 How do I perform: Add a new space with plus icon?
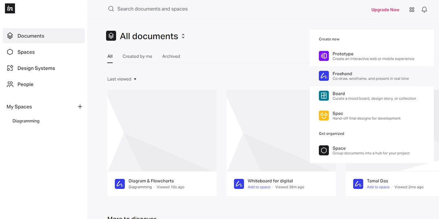pyautogui.click(x=80, y=107)
